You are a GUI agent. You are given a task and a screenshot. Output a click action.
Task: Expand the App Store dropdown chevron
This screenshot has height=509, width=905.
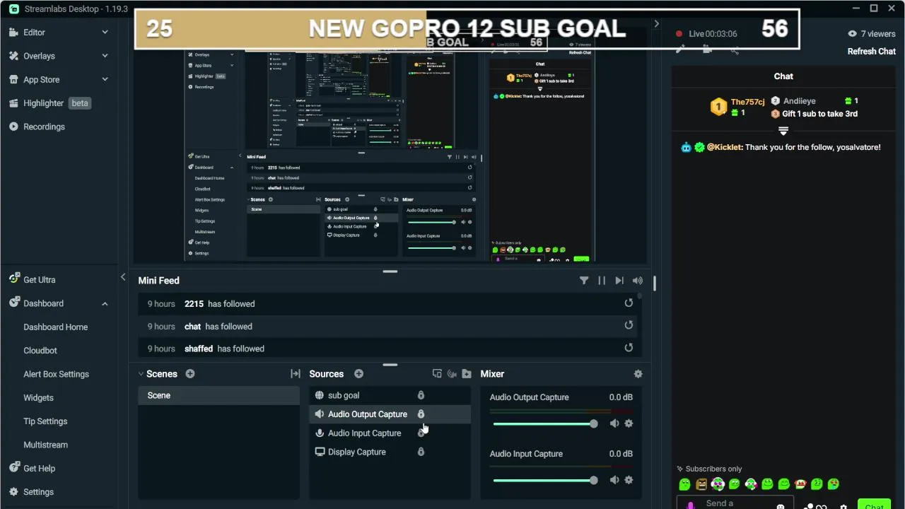(x=105, y=79)
